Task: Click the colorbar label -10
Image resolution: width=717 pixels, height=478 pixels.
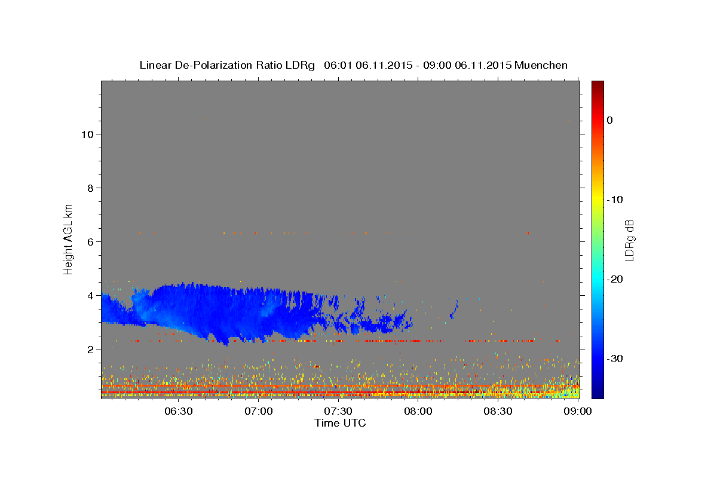Action: coord(615,200)
